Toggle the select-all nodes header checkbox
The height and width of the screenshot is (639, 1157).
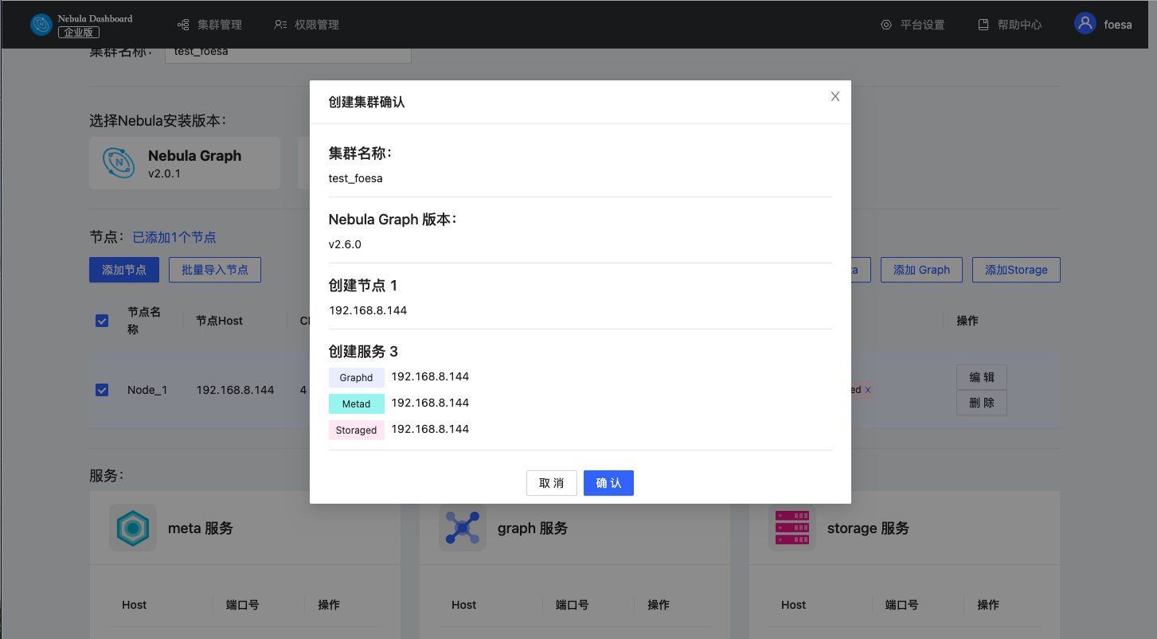pos(102,321)
